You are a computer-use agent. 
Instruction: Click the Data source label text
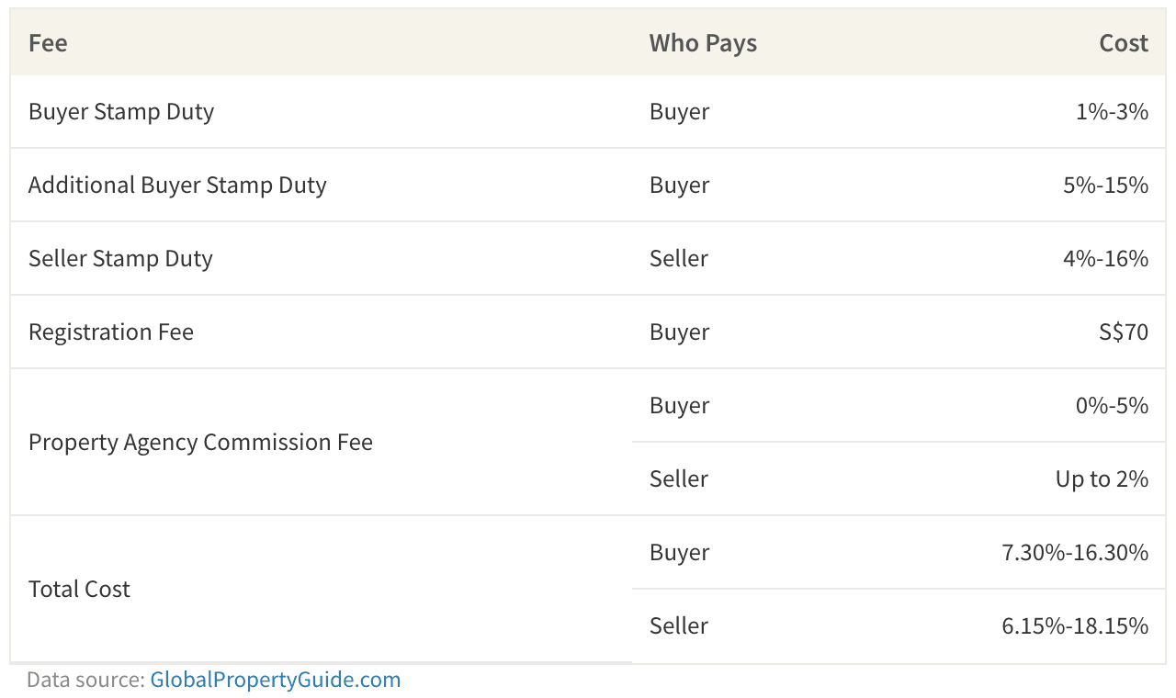(85, 681)
